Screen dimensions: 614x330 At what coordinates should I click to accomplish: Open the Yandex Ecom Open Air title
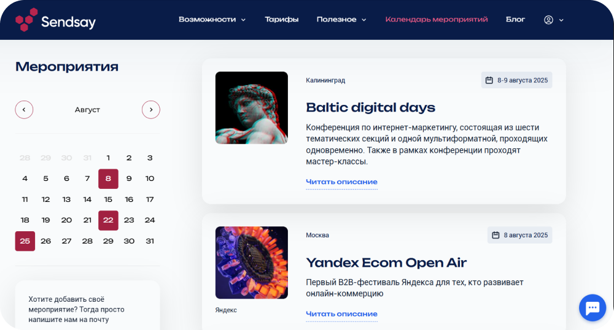tap(386, 263)
